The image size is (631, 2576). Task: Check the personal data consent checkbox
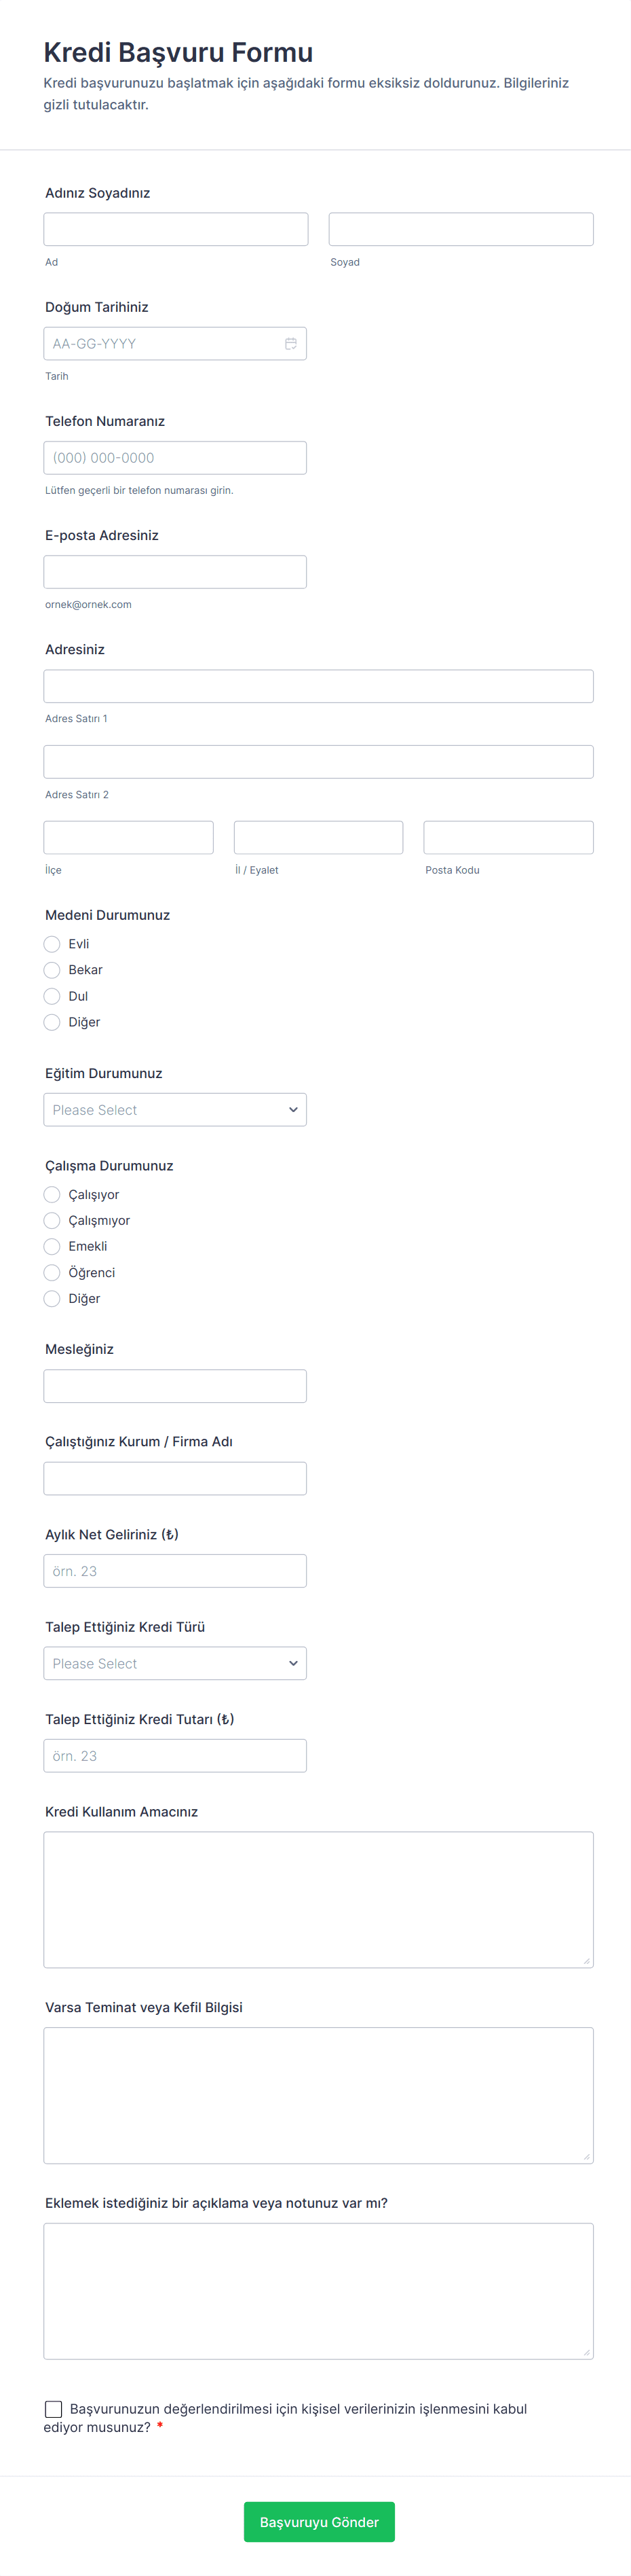pos(54,2409)
